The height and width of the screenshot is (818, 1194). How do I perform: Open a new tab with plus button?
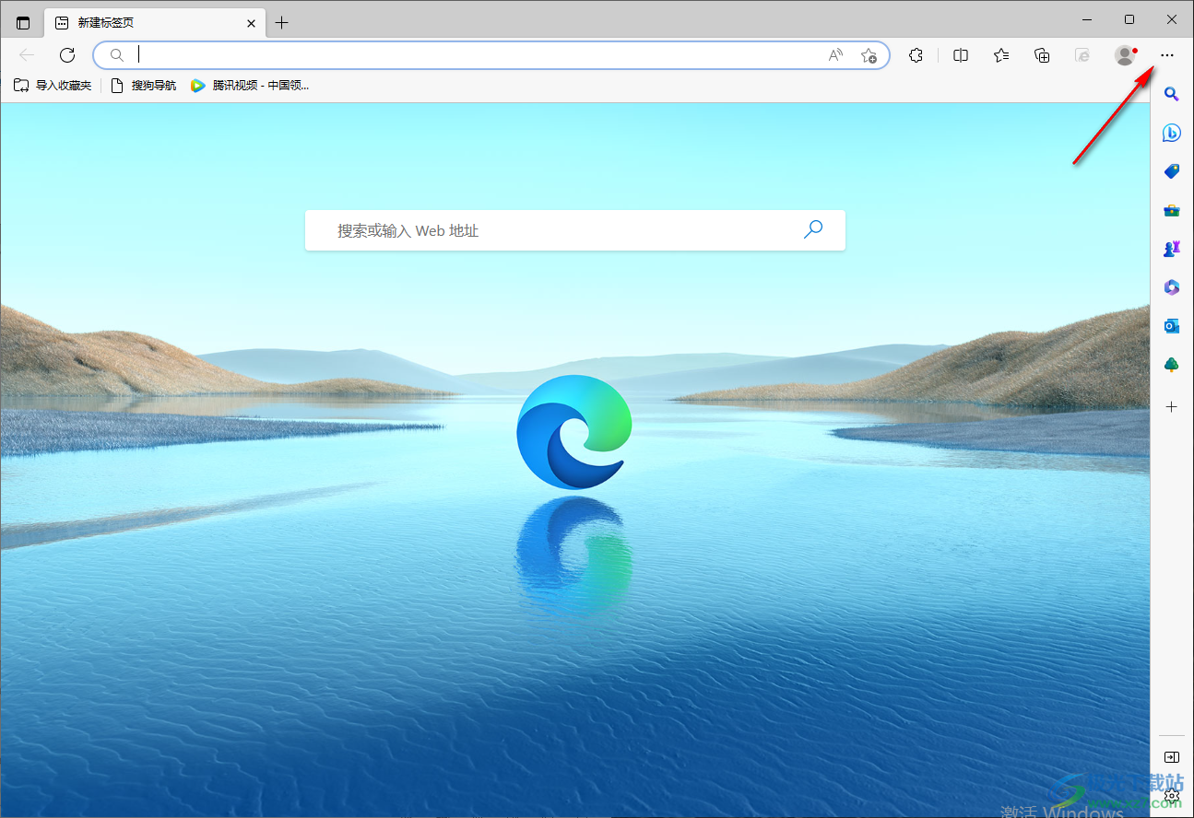coord(282,23)
